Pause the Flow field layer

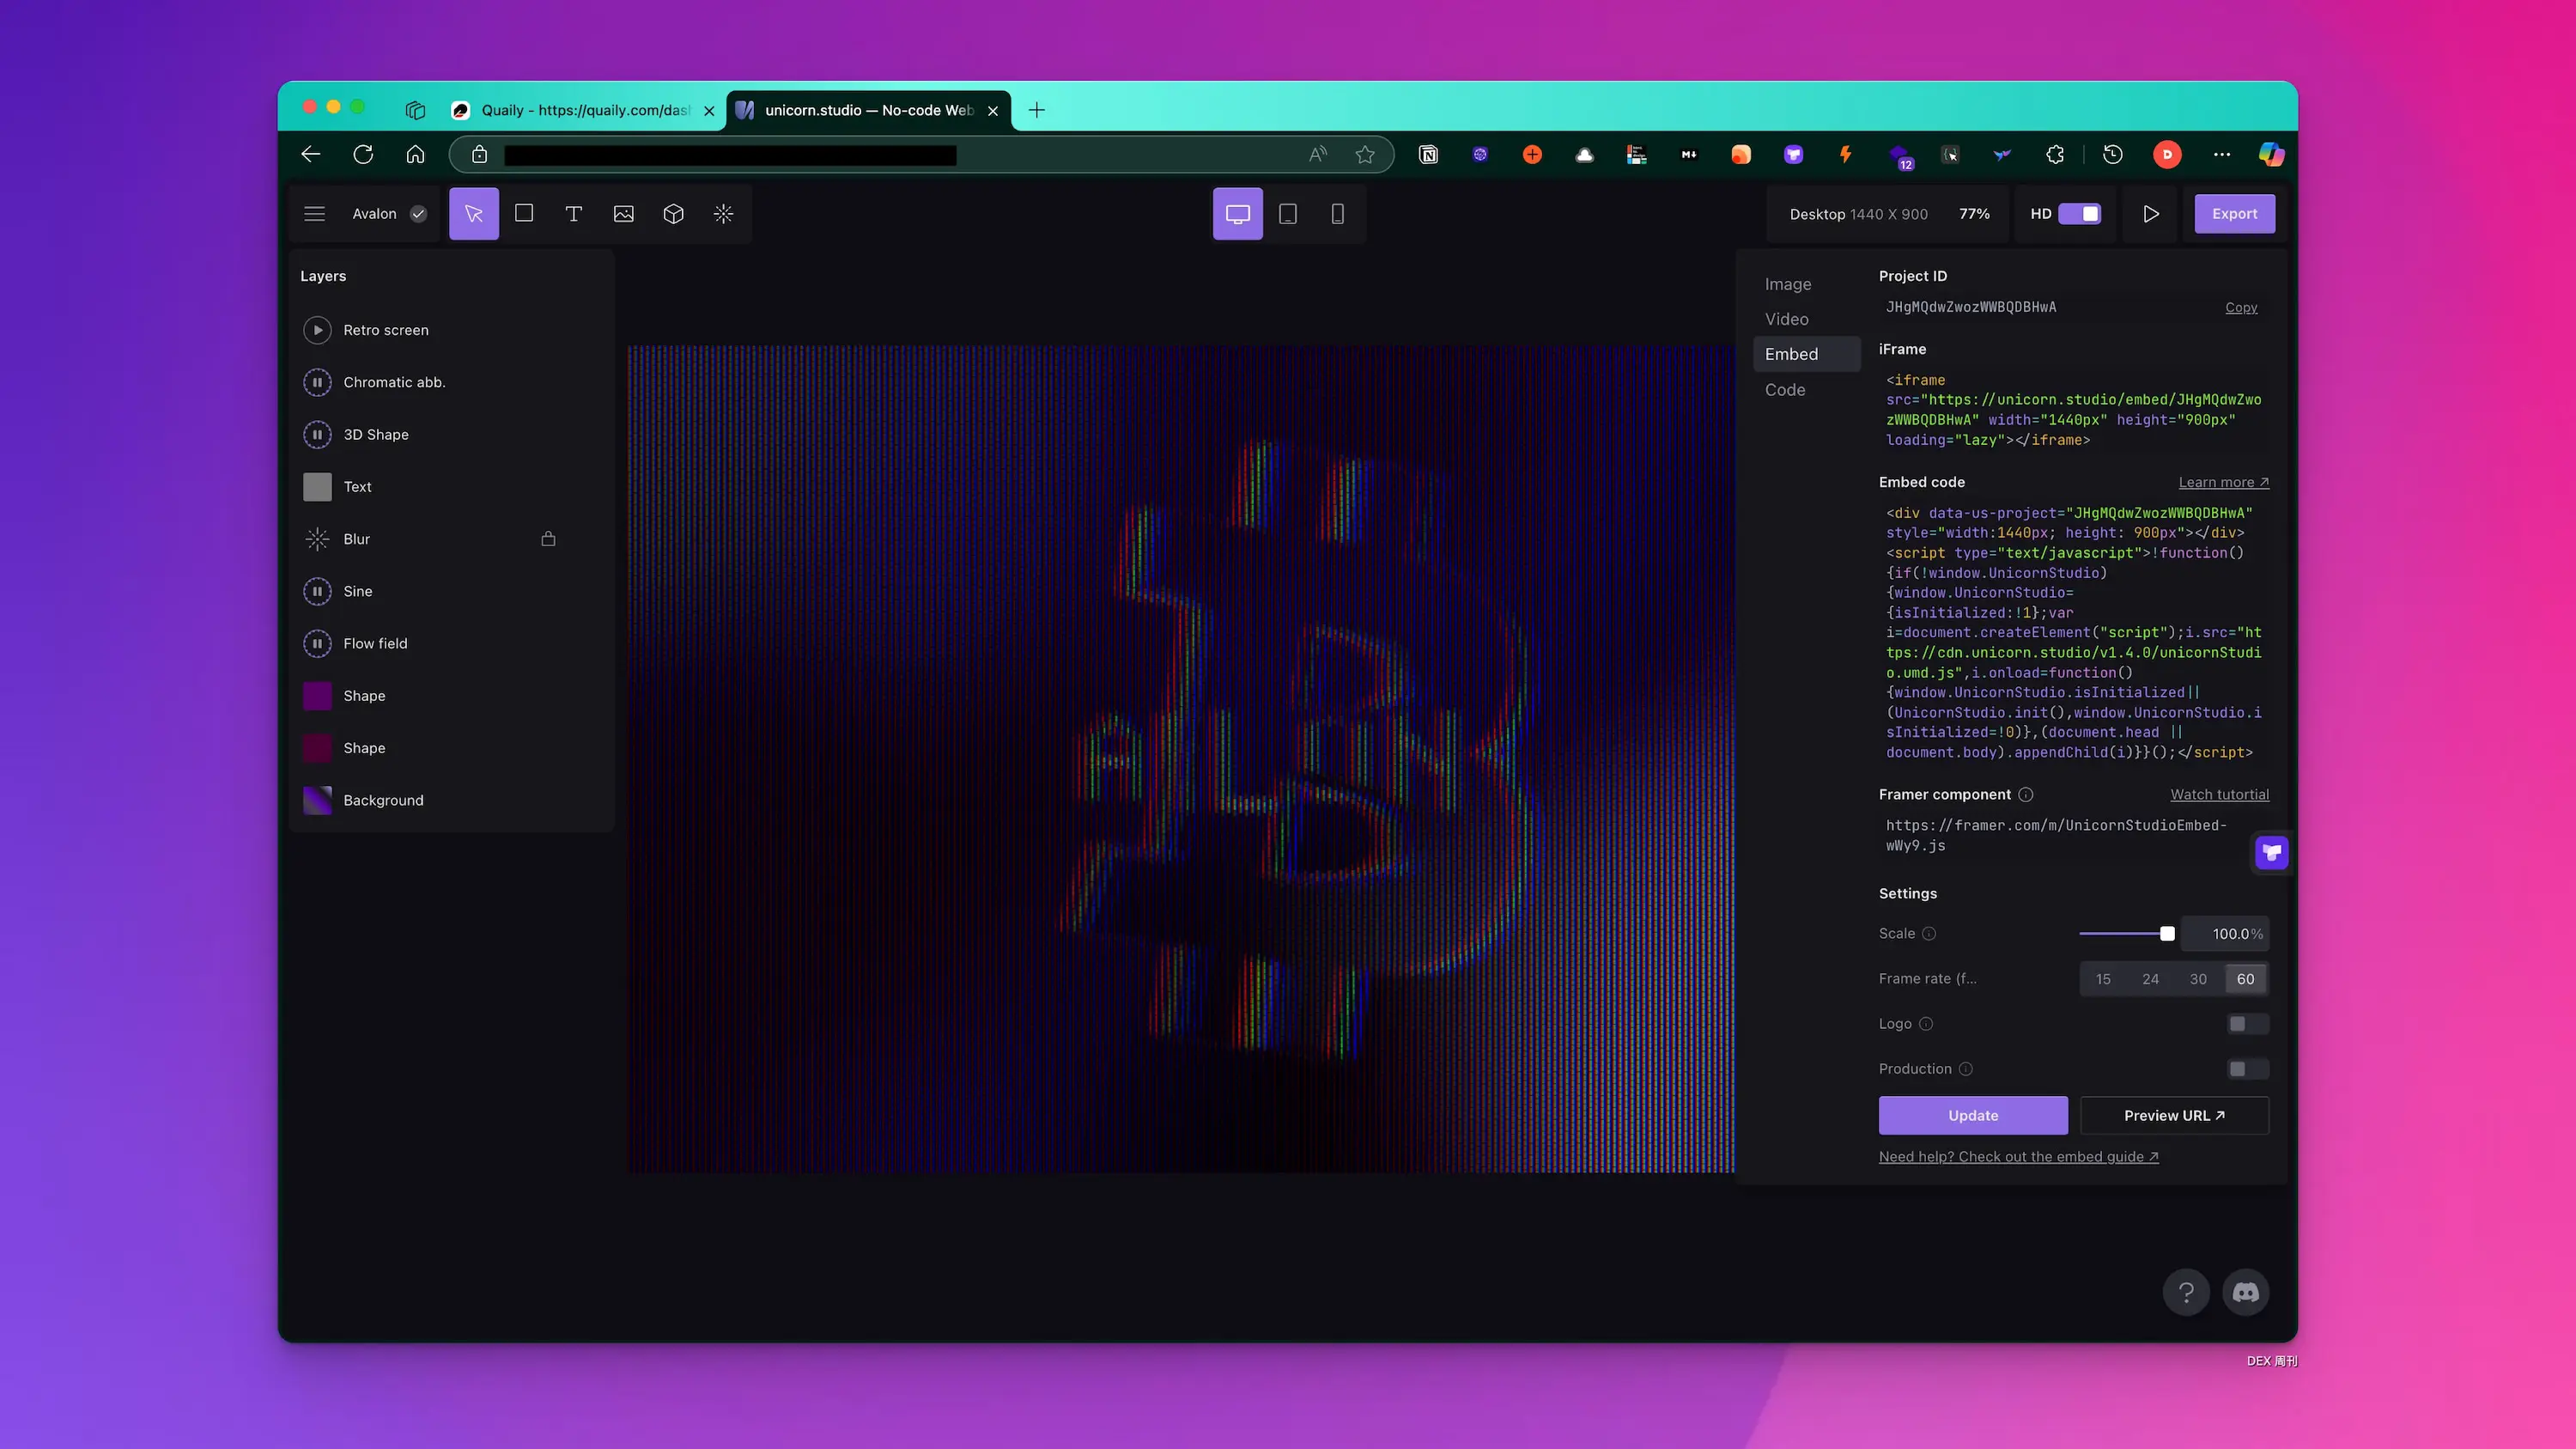(x=317, y=643)
